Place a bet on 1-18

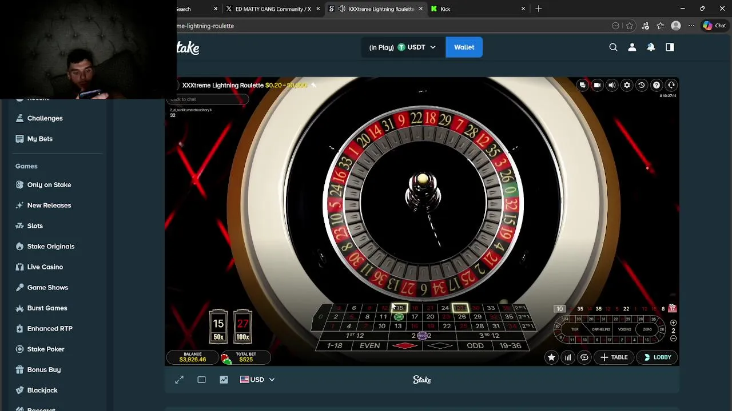point(335,346)
